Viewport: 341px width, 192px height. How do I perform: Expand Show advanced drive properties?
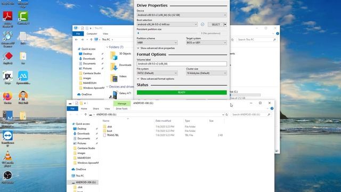pyautogui.click(x=156, y=48)
